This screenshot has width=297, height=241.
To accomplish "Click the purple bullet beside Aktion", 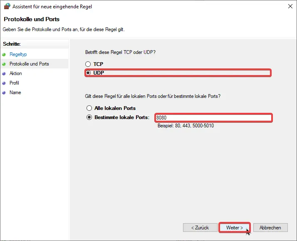I will click(x=4, y=74).
